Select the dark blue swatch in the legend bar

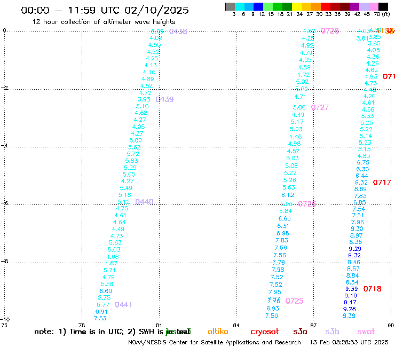tap(259, 6)
